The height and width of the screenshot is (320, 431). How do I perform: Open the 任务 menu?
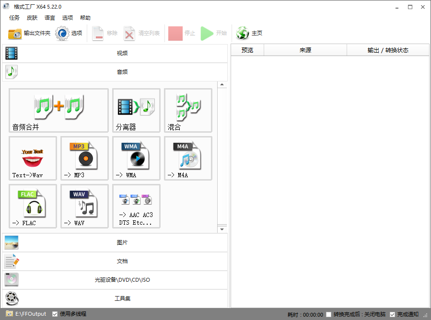[14, 18]
